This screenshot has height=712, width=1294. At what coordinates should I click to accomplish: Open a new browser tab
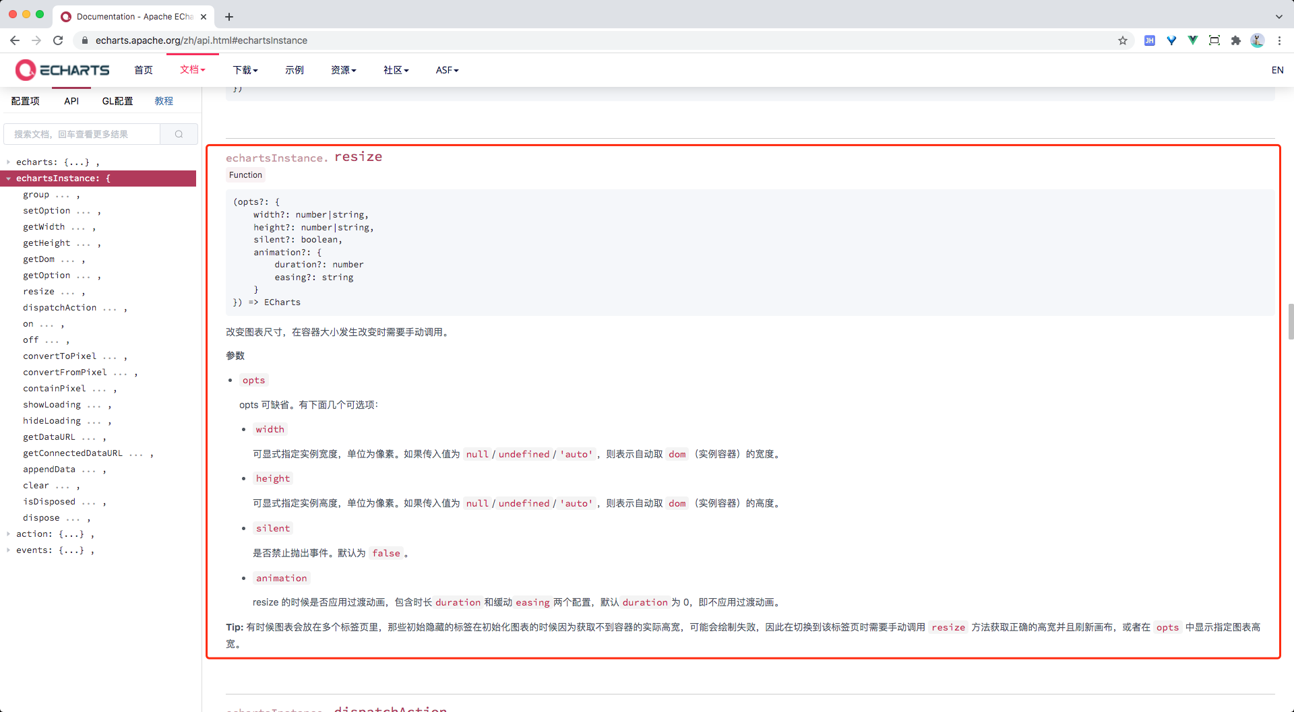pyautogui.click(x=229, y=17)
